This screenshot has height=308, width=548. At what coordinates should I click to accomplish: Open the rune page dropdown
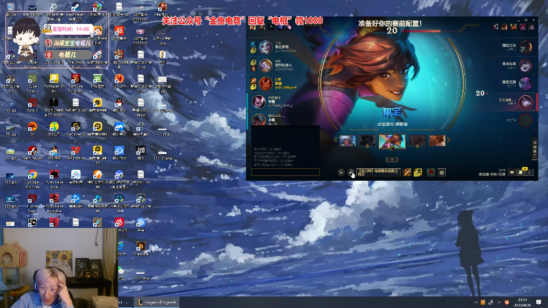[x=378, y=172]
